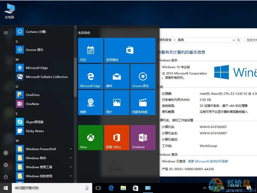
Task: Open the Photos (照片) tile
Action: click(117, 102)
